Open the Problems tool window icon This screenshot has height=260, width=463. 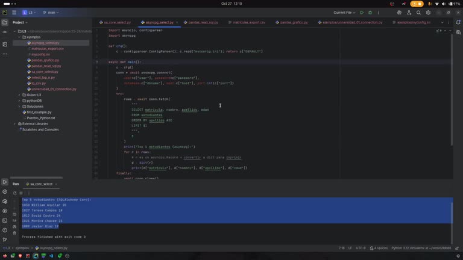(x=5, y=231)
